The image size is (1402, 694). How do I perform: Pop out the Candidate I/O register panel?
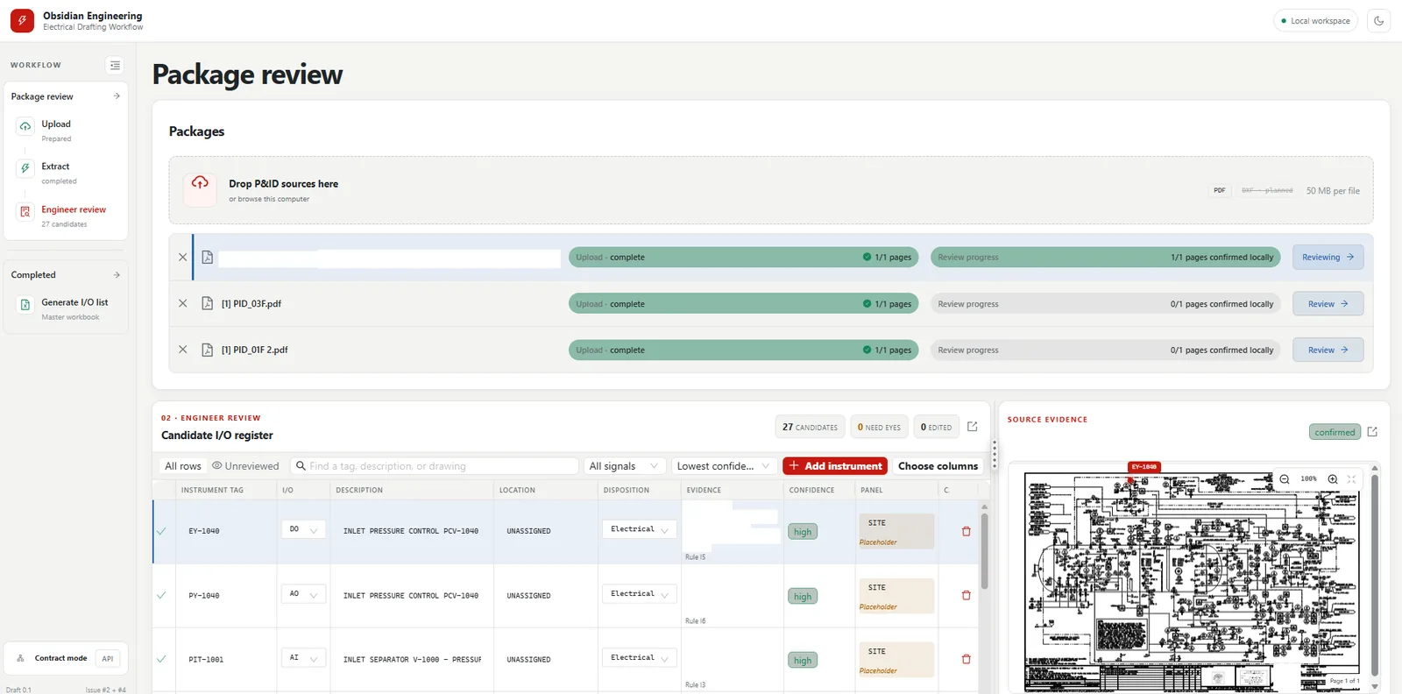point(972,427)
